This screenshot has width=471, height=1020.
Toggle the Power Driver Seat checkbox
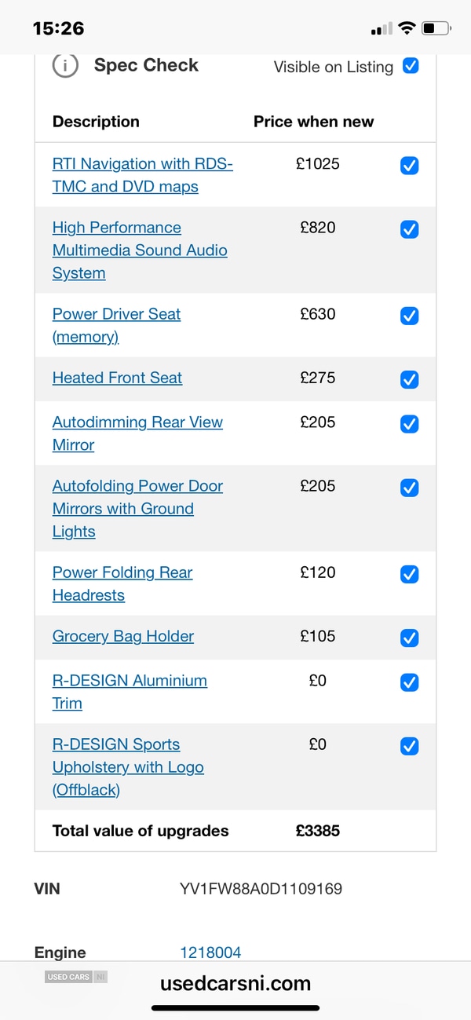(x=409, y=316)
